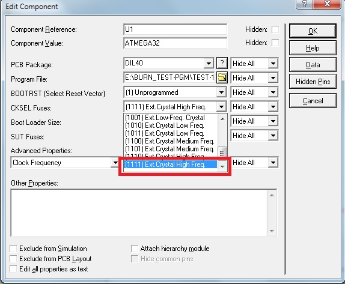Expand the PCB Package DIL40 dropdown

209,64
